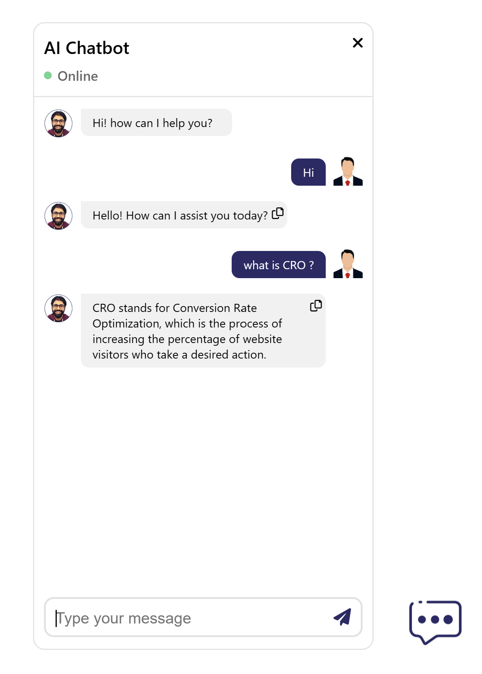
Task: Select the AI Chatbot header title
Action: tap(86, 47)
